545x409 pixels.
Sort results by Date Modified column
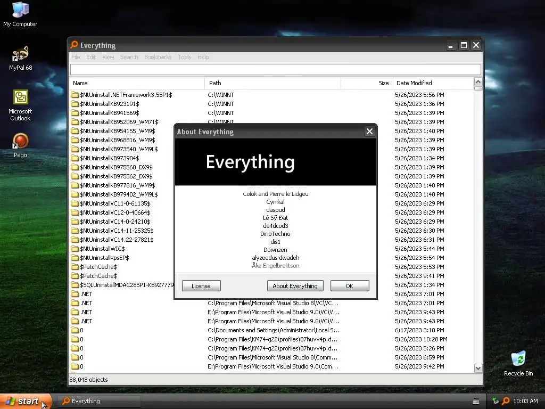click(x=433, y=83)
